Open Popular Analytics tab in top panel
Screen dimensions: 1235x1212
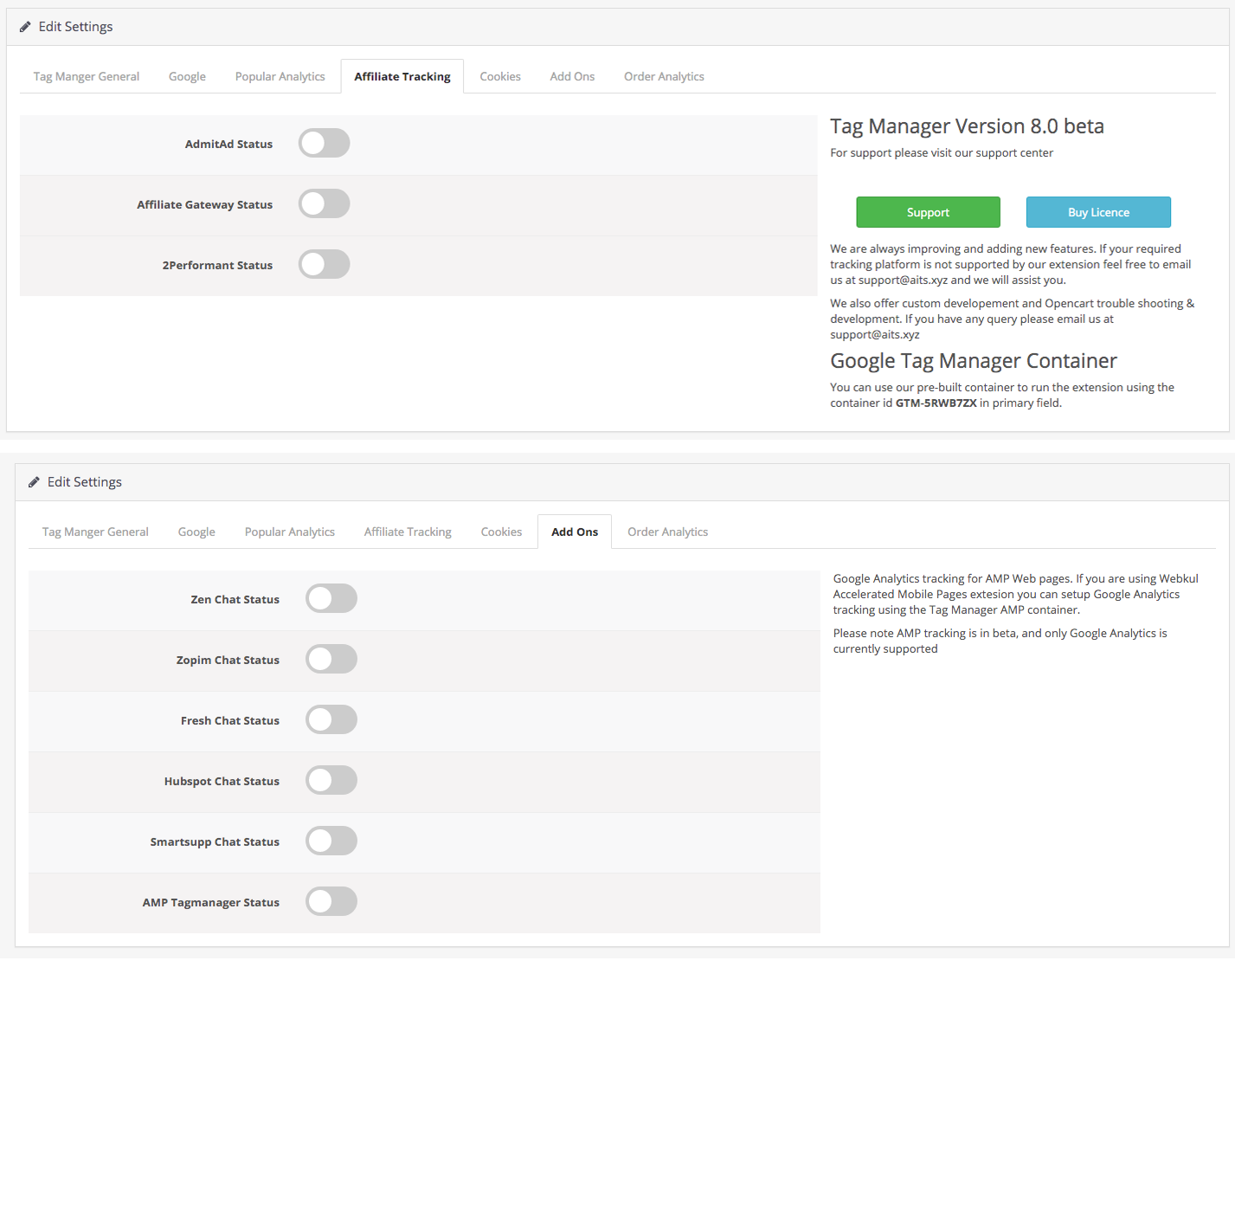click(280, 76)
